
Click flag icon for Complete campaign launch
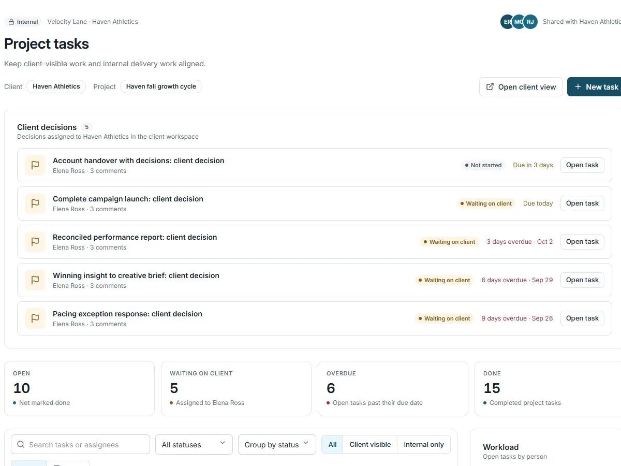pyautogui.click(x=35, y=203)
